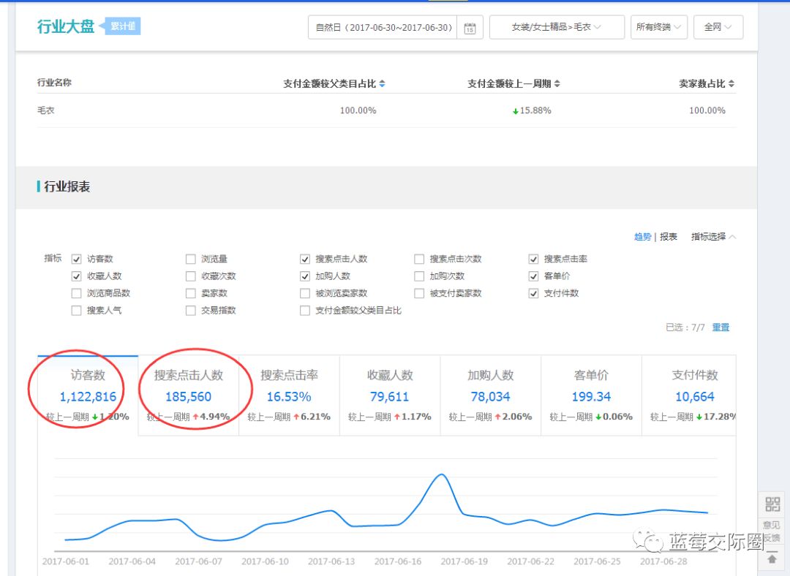Sort by 支付金额较上一周期 column arrows
Viewport: 790px width, 576px height.
point(556,83)
